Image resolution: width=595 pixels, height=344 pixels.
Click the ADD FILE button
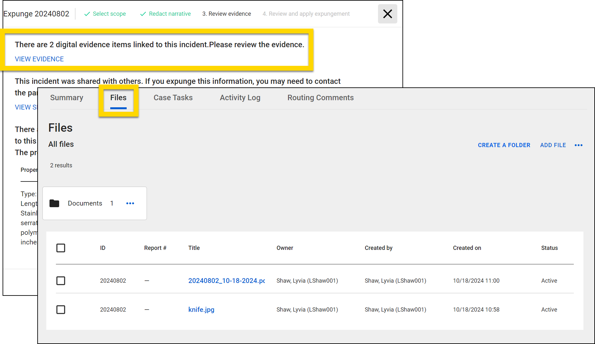[553, 145]
